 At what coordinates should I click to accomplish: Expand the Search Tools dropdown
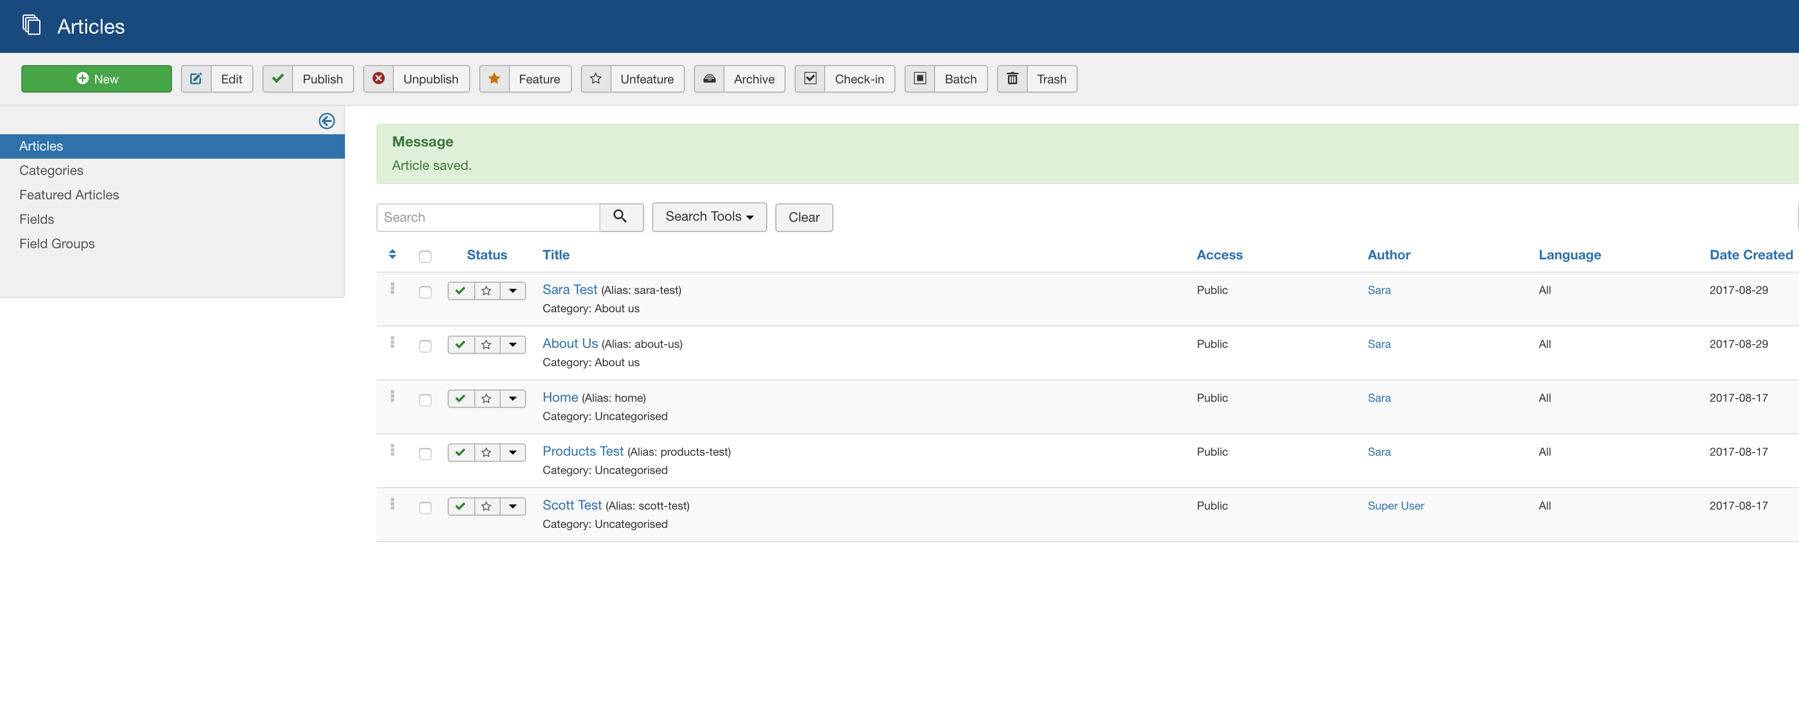(709, 217)
